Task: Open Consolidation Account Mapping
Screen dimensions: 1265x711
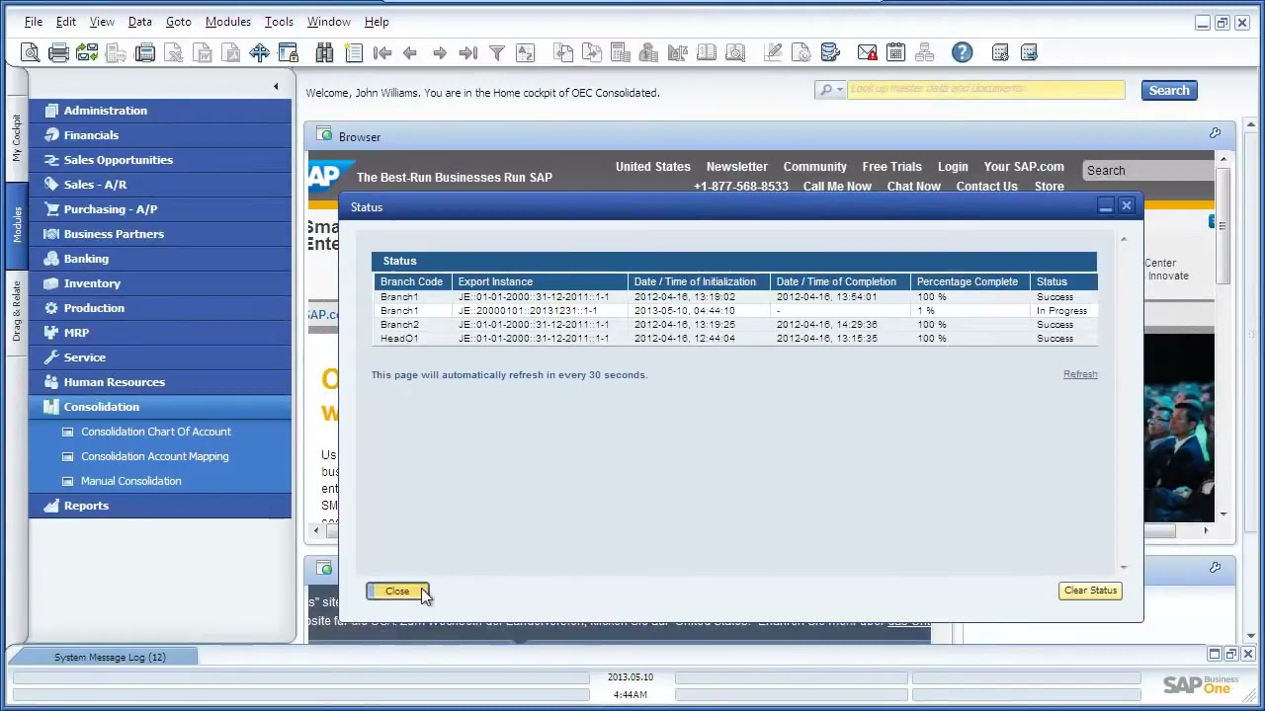Action: [x=154, y=456]
